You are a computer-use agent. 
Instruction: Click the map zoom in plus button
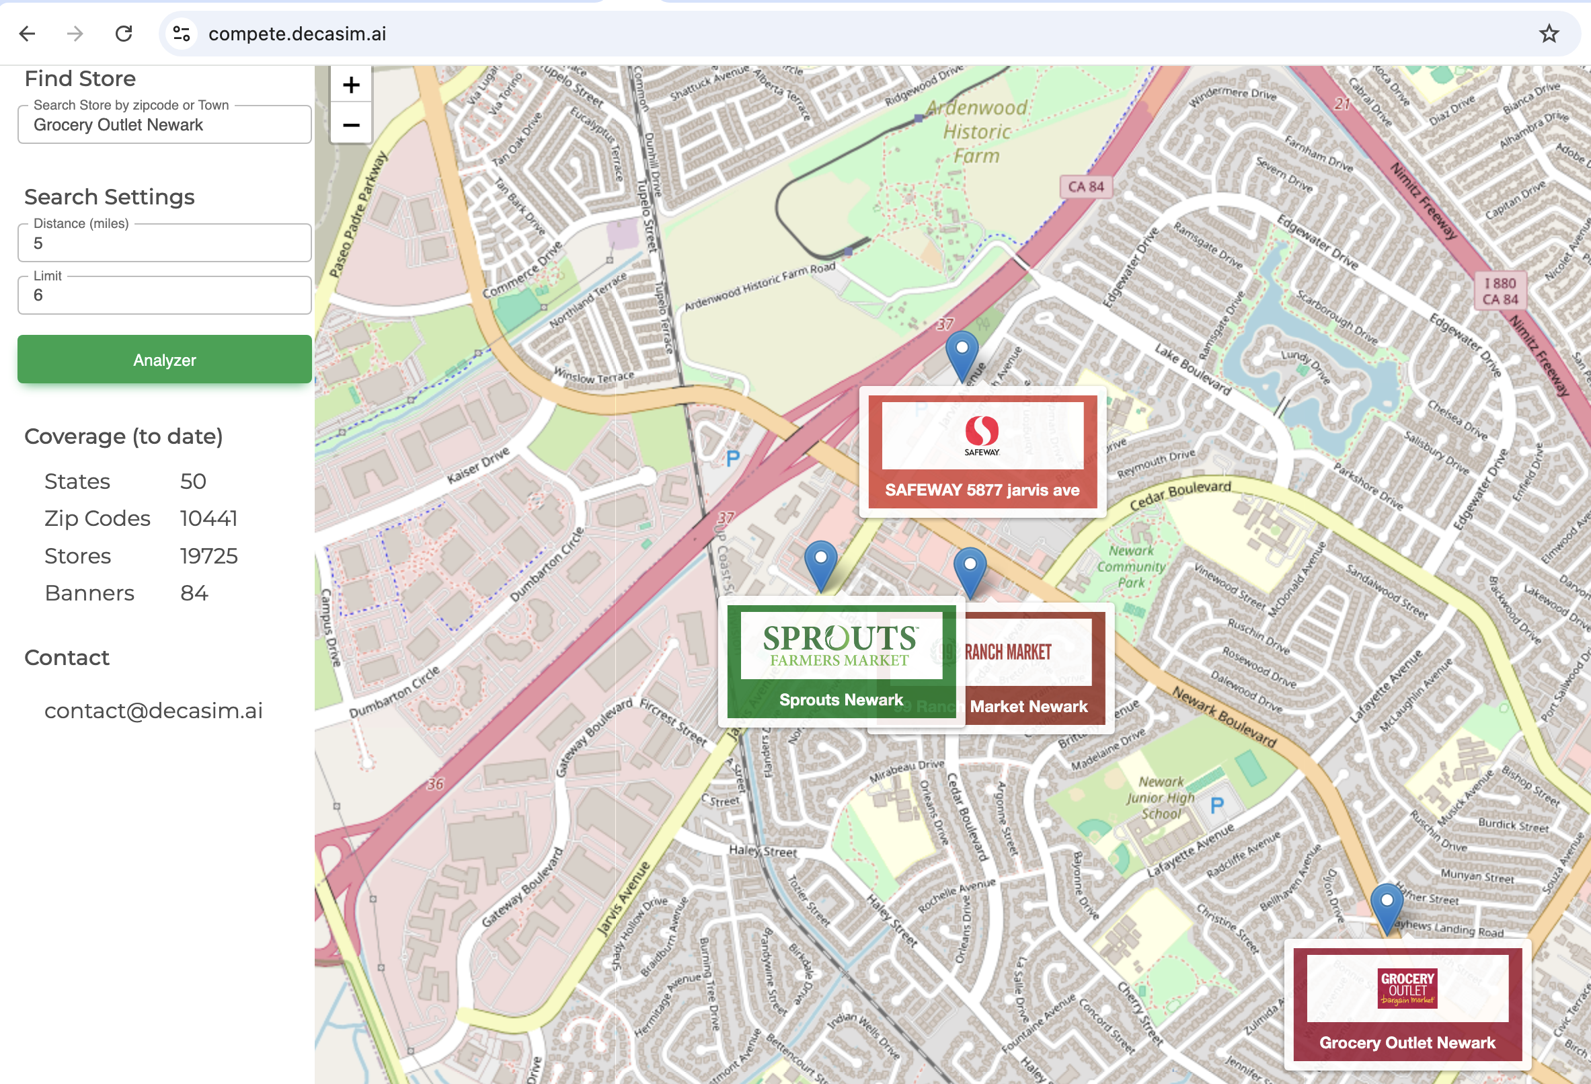coord(351,85)
